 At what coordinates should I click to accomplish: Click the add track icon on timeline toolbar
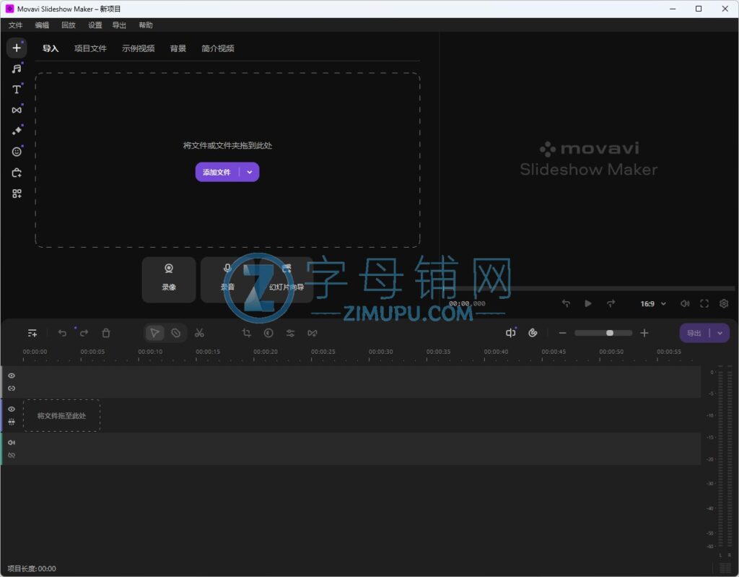(32, 333)
